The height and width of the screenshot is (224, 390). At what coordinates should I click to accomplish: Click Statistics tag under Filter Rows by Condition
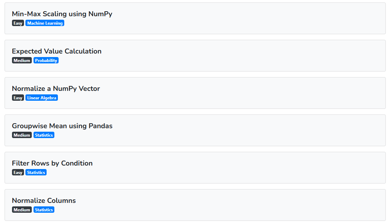tap(36, 173)
